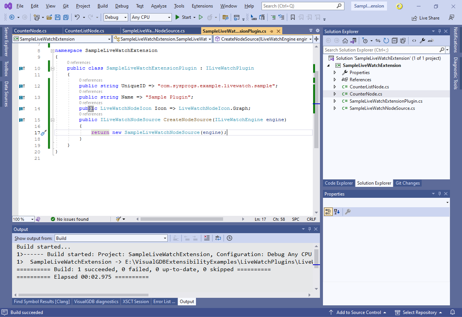Screen dimensions: 462x317
Task: Collapse CreateNodeSource method outlining at line 15
Action: [x=52, y=120]
